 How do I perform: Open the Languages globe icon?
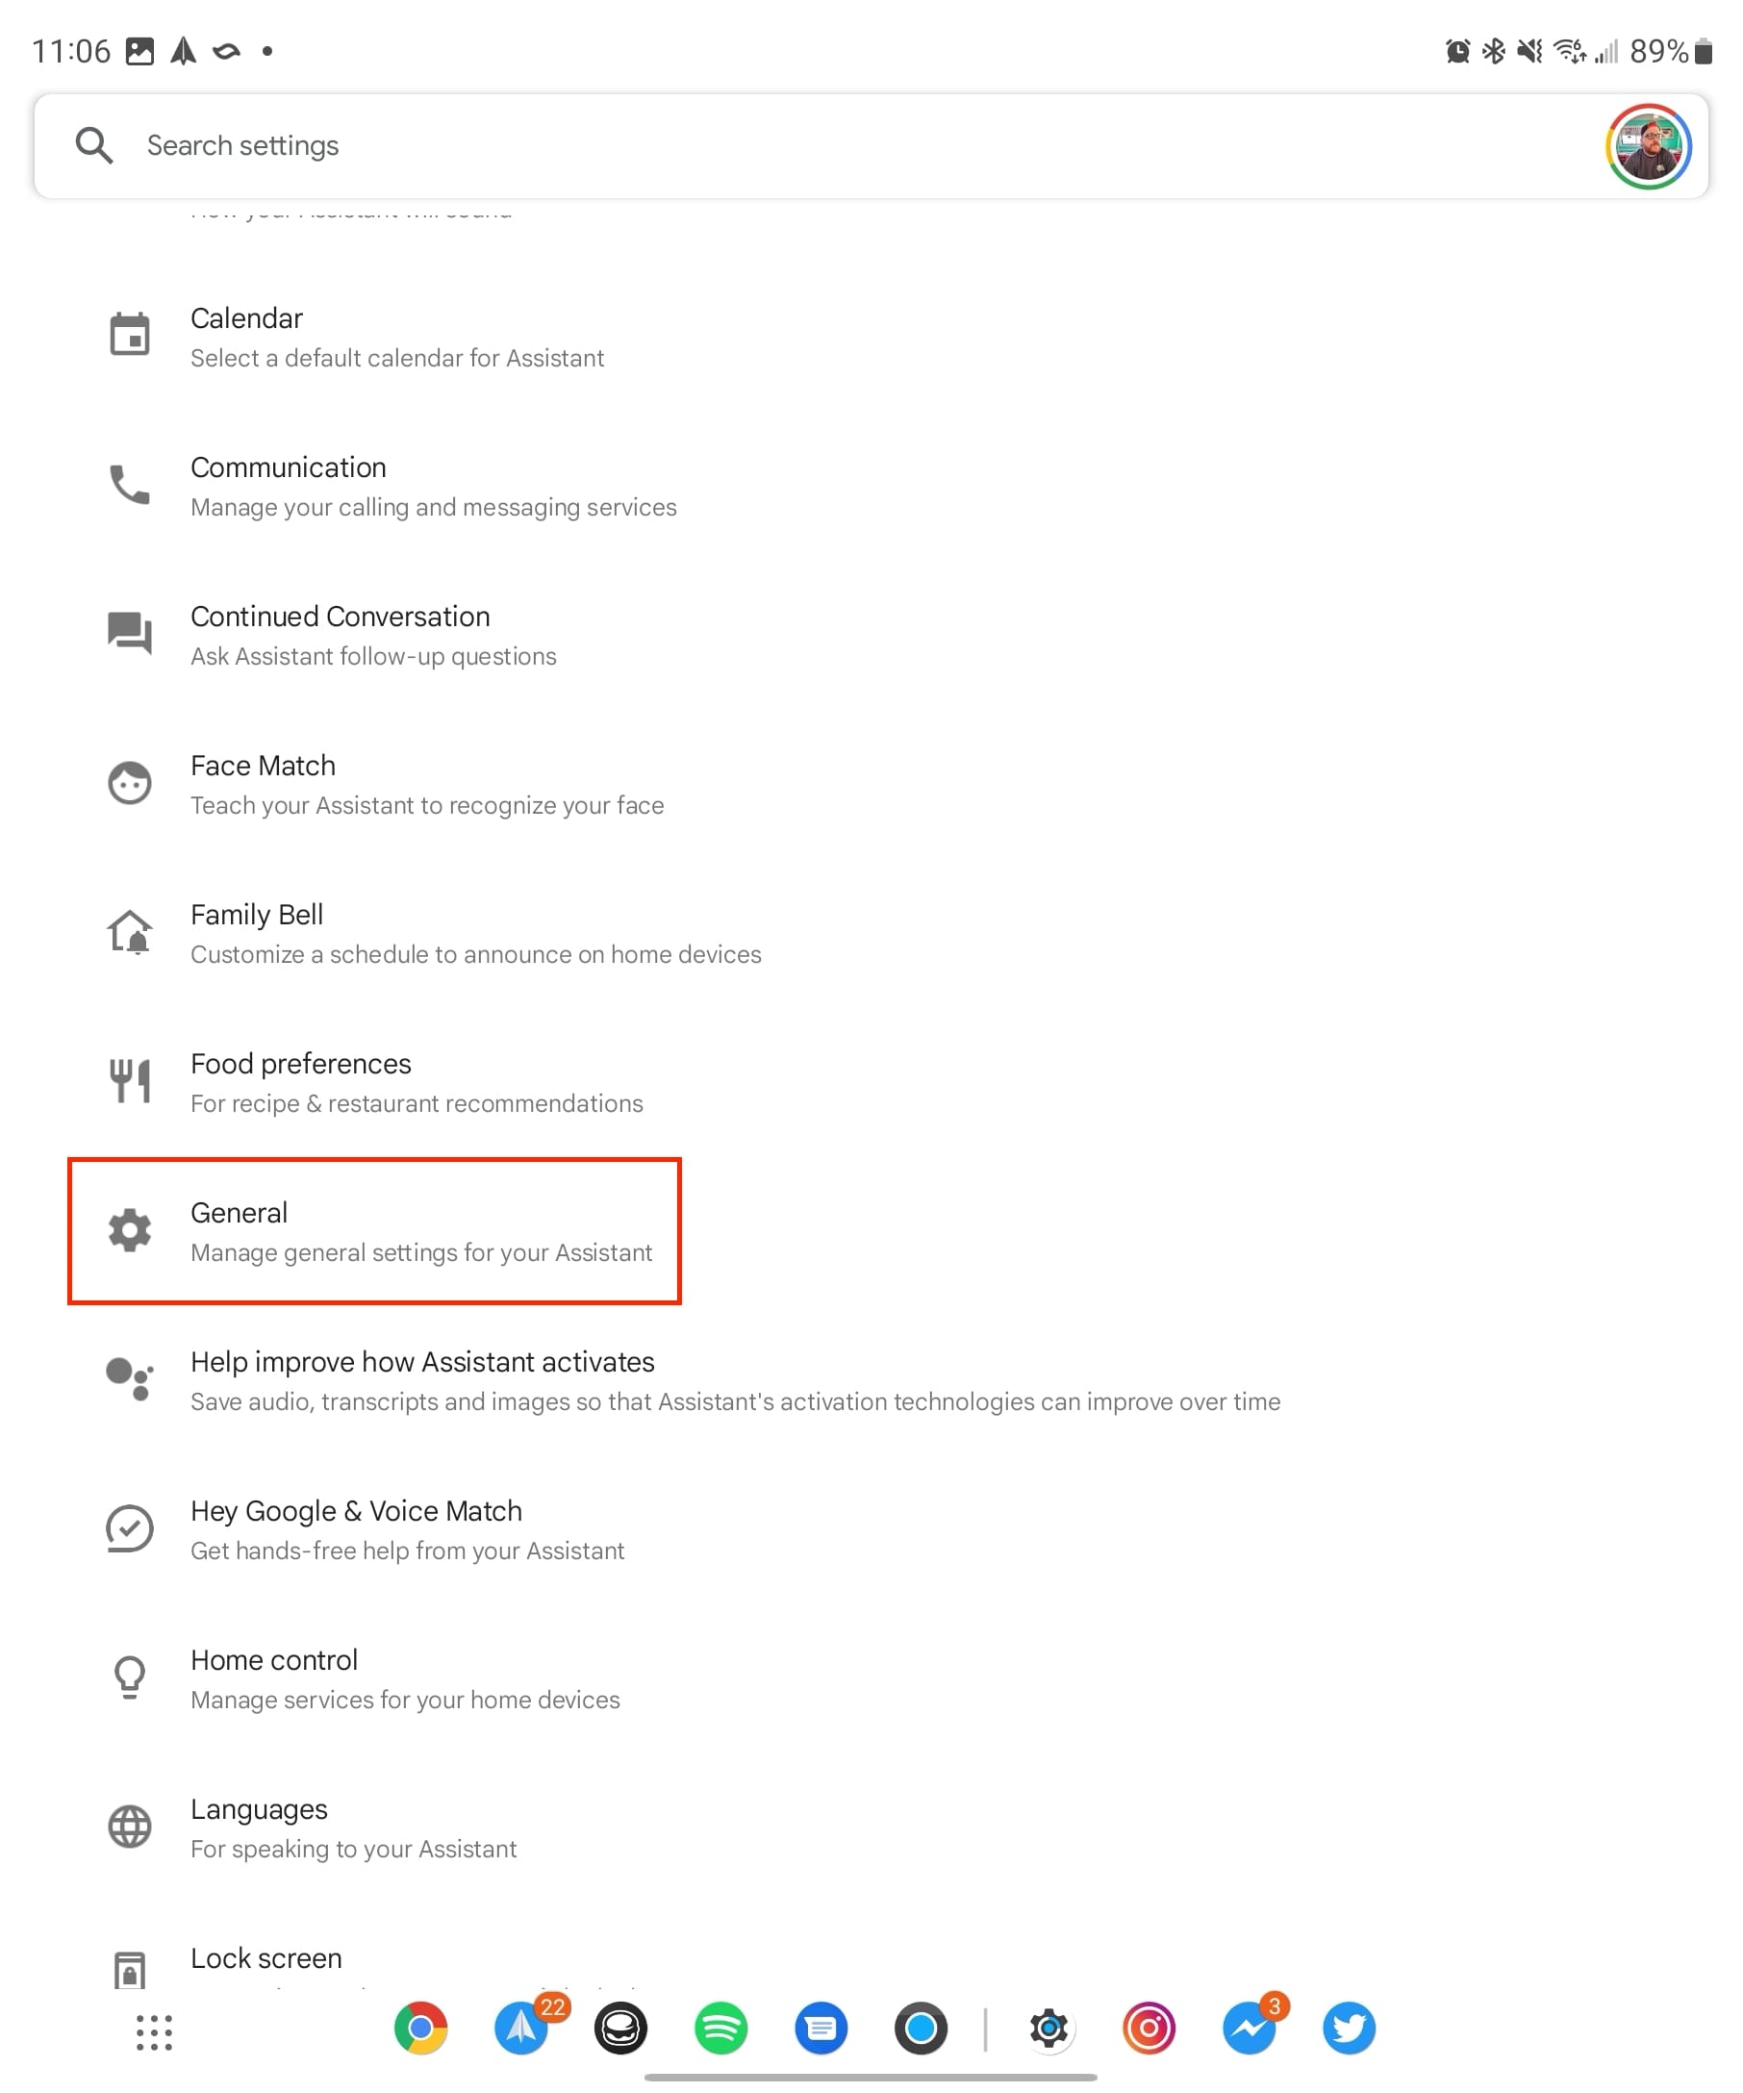[130, 1827]
